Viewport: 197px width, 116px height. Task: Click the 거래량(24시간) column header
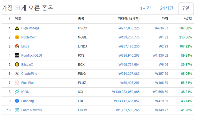[129, 19]
